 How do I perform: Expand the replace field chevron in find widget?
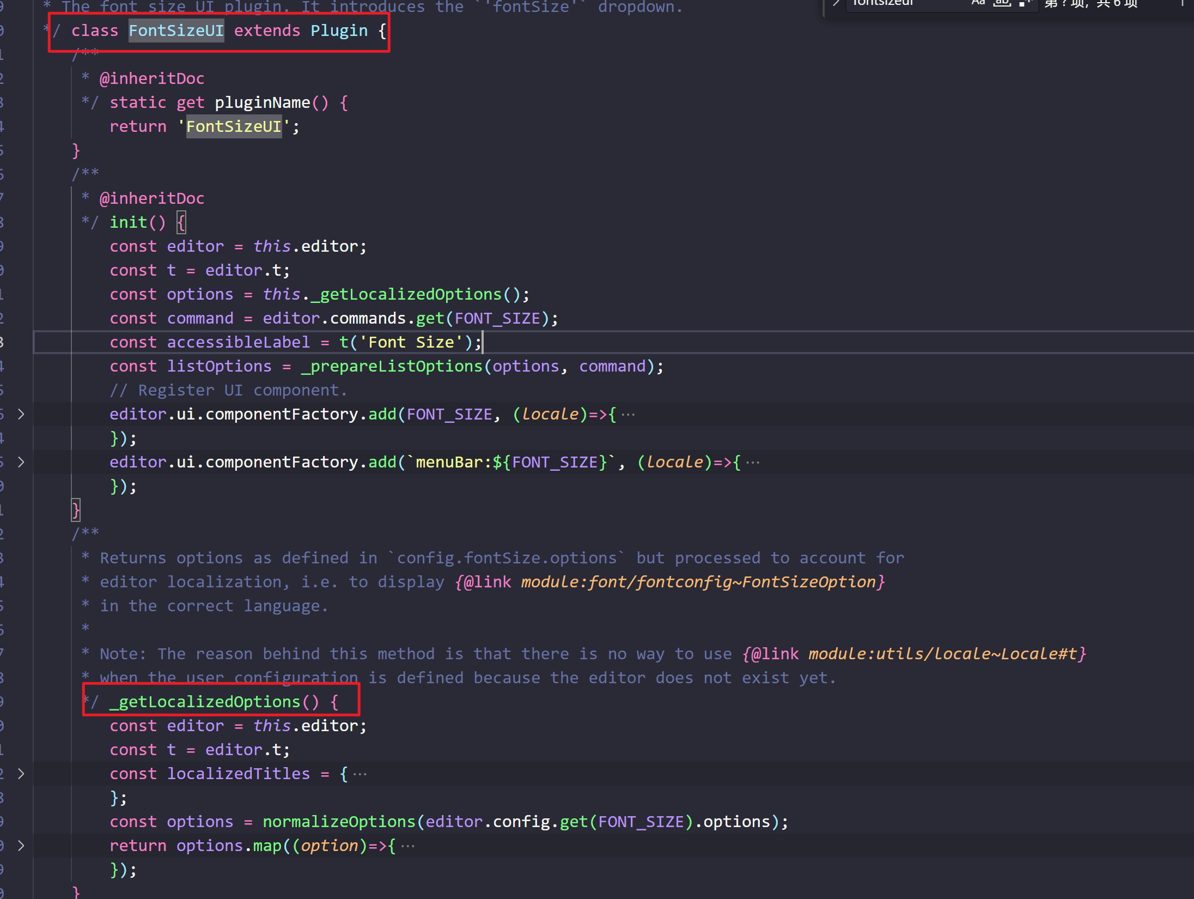(x=836, y=3)
